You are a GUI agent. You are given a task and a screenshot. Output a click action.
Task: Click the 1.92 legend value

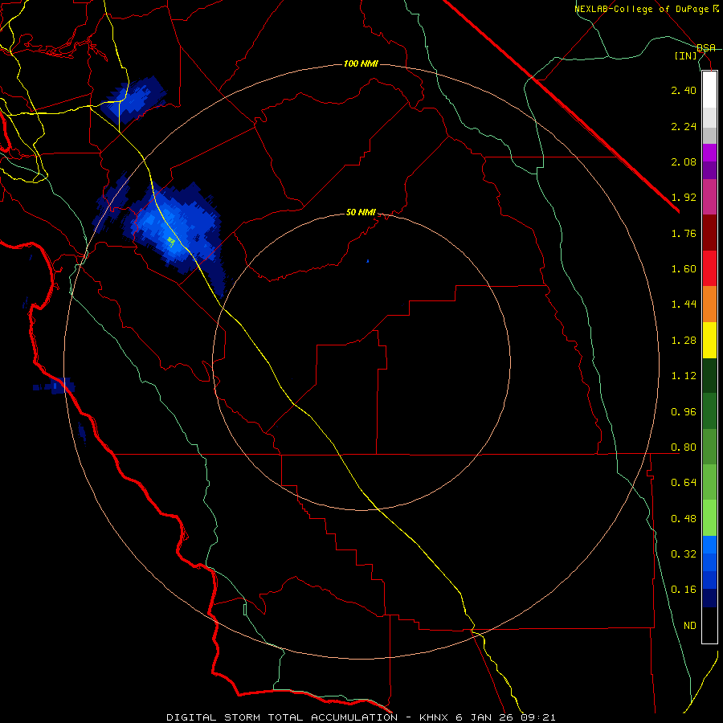point(684,198)
